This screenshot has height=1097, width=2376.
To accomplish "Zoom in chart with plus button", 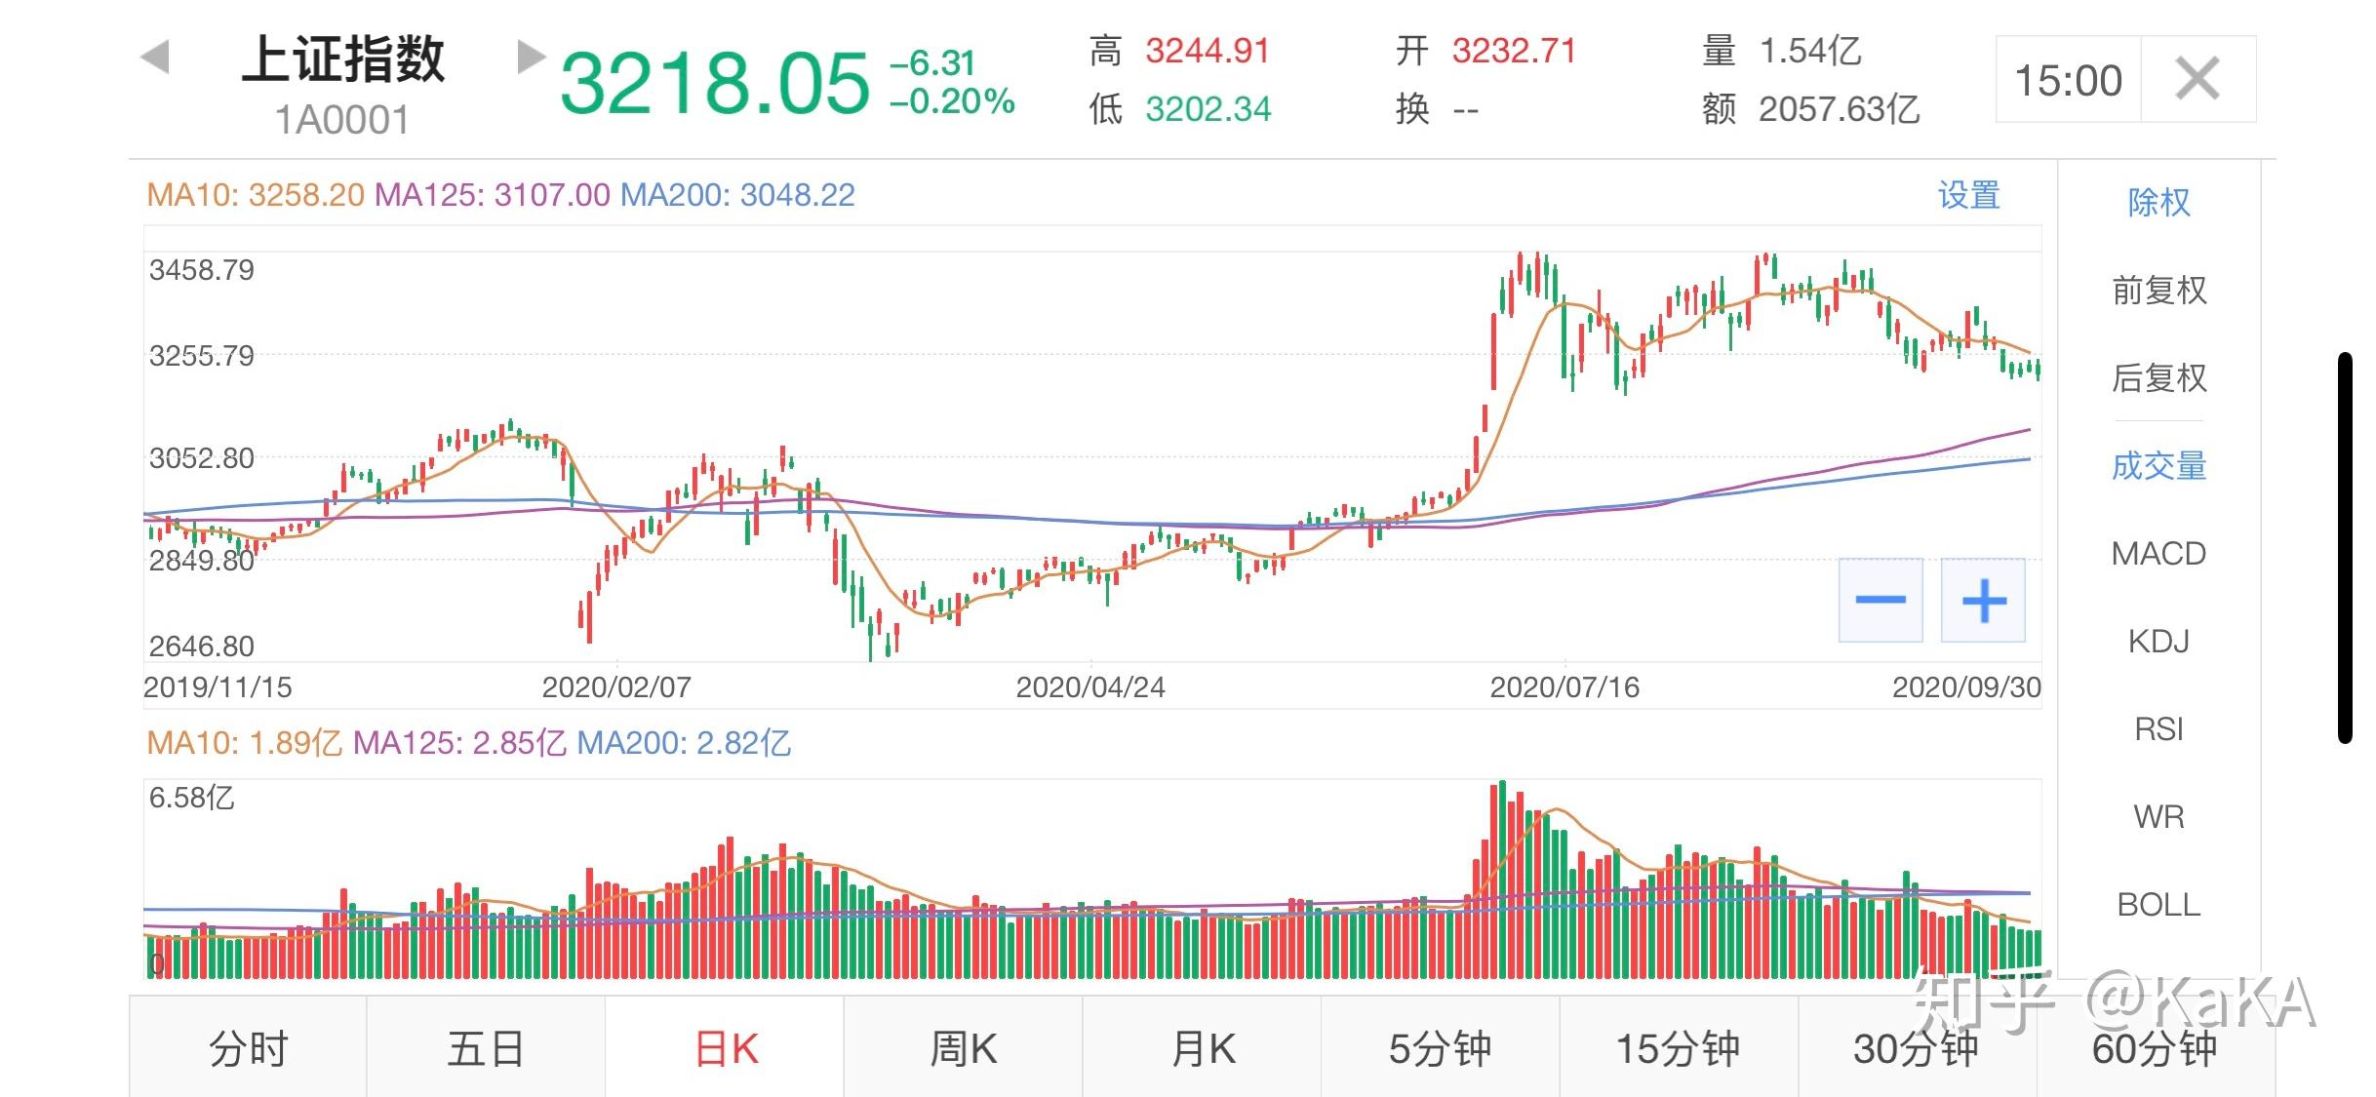I will tap(1984, 600).
